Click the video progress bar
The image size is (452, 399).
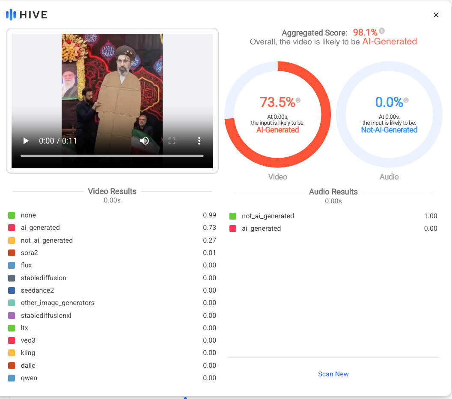click(112, 155)
